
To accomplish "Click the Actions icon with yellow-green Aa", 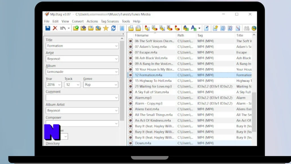I will tap(186, 28).
